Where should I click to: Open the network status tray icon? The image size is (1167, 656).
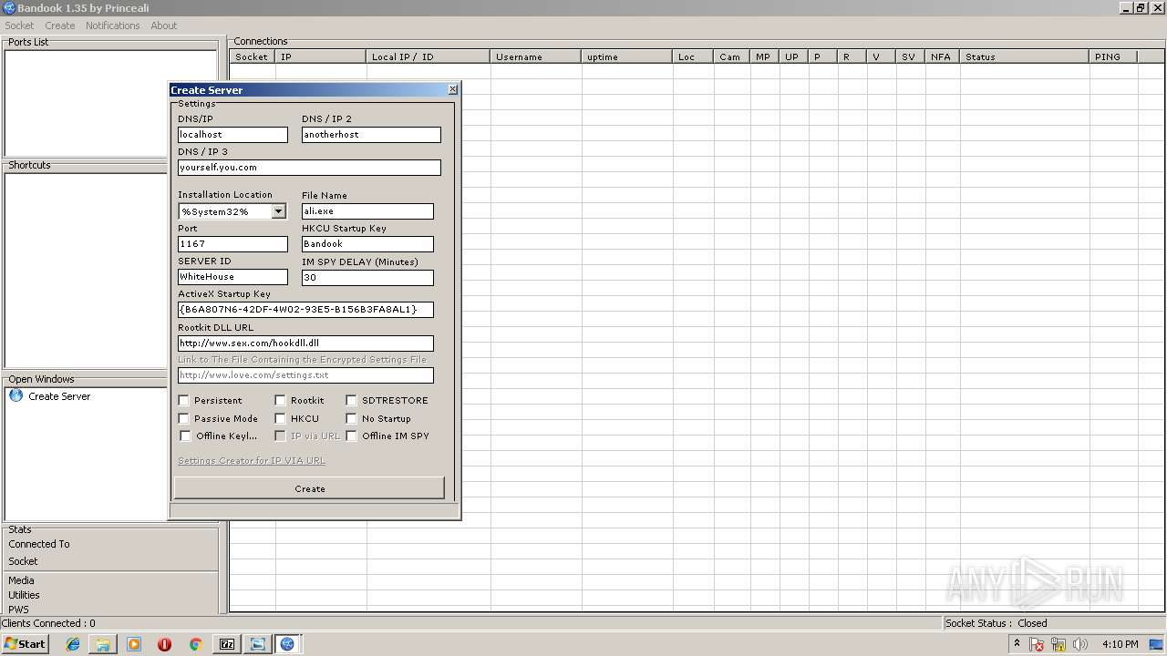click(1059, 644)
